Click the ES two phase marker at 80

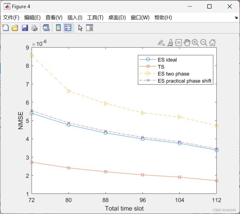tap(69, 91)
